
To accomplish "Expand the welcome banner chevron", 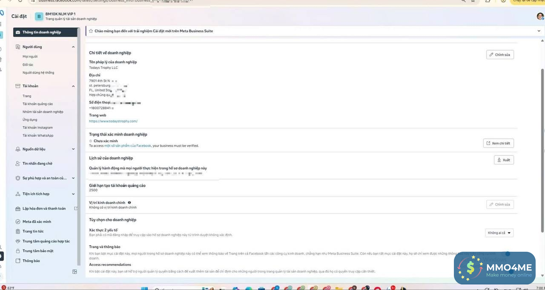I will pyautogui.click(x=539, y=31).
